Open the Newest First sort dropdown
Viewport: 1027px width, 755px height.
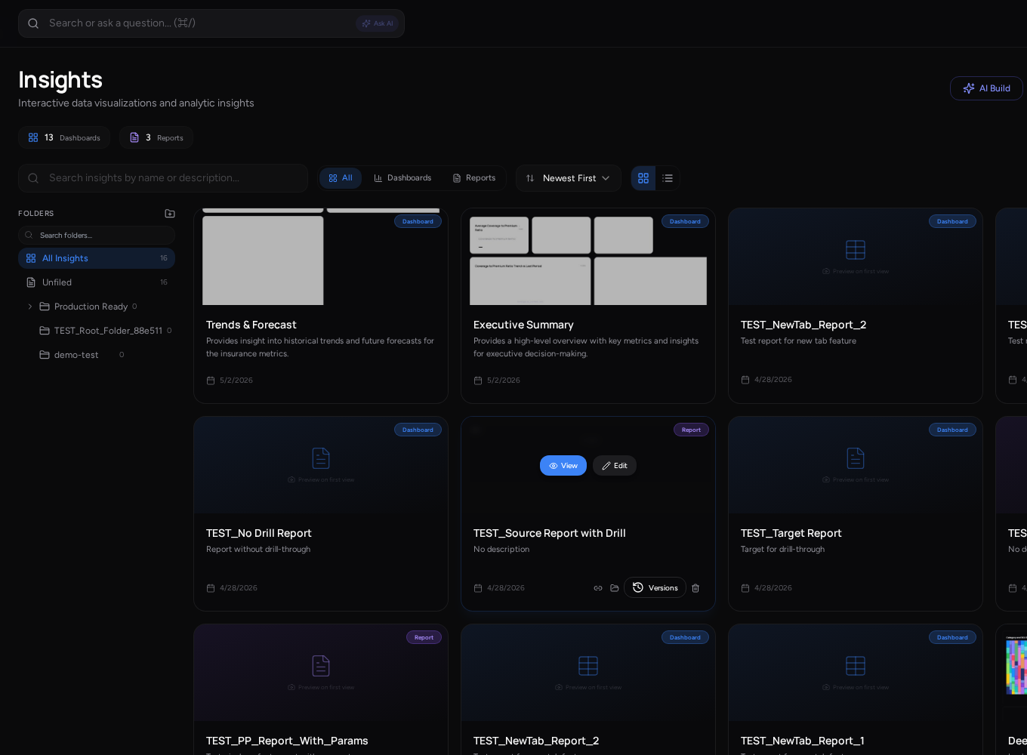point(569,178)
